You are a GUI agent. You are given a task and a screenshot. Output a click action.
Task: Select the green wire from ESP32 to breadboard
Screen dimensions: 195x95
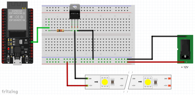pos(37,35)
